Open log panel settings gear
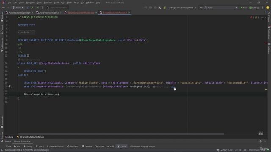The height and width of the screenshot is (152, 271). click(x=260, y=141)
